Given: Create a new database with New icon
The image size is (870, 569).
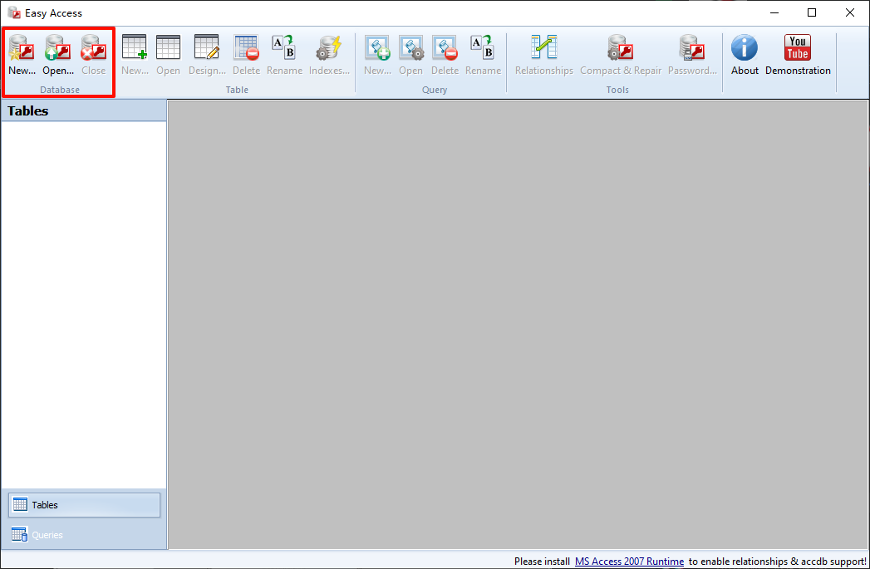Looking at the screenshot, I should (x=22, y=55).
